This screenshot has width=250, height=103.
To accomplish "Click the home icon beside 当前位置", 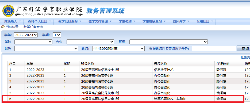I will (x=3, y=27).
